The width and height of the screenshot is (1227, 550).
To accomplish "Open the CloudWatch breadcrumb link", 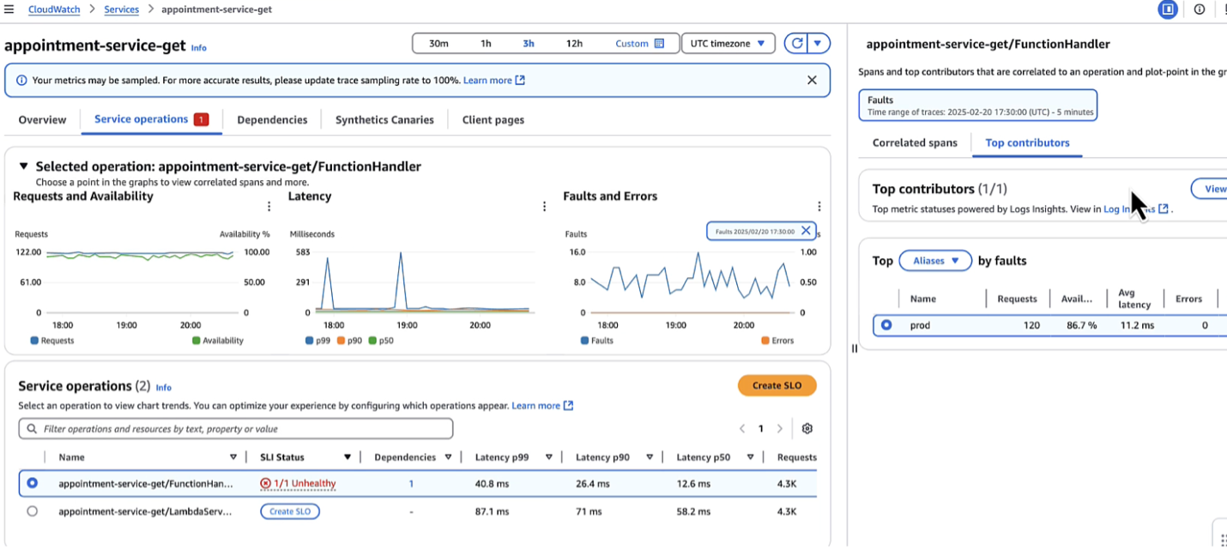I will pyautogui.click(x=54, y=9).
